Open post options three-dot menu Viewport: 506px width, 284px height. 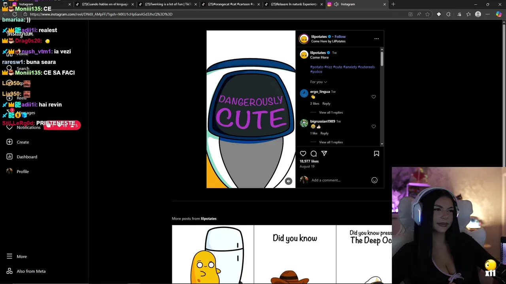(376, 39)
